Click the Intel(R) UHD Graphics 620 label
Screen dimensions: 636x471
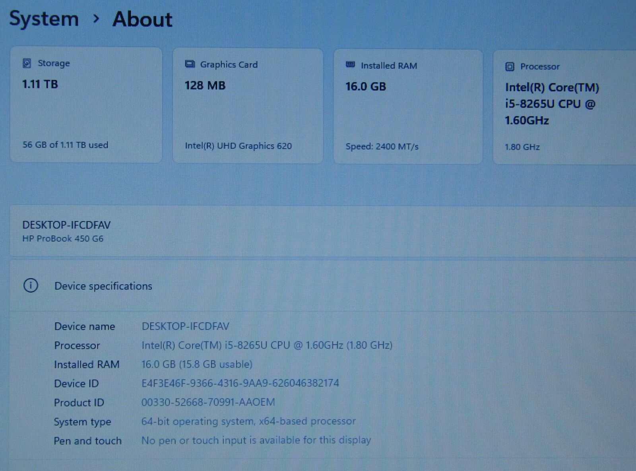pos(238,146)
